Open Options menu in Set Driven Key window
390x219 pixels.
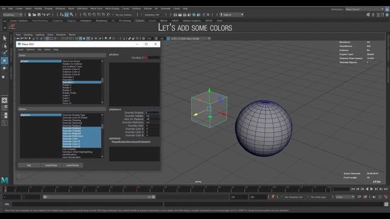pos(30,49)
